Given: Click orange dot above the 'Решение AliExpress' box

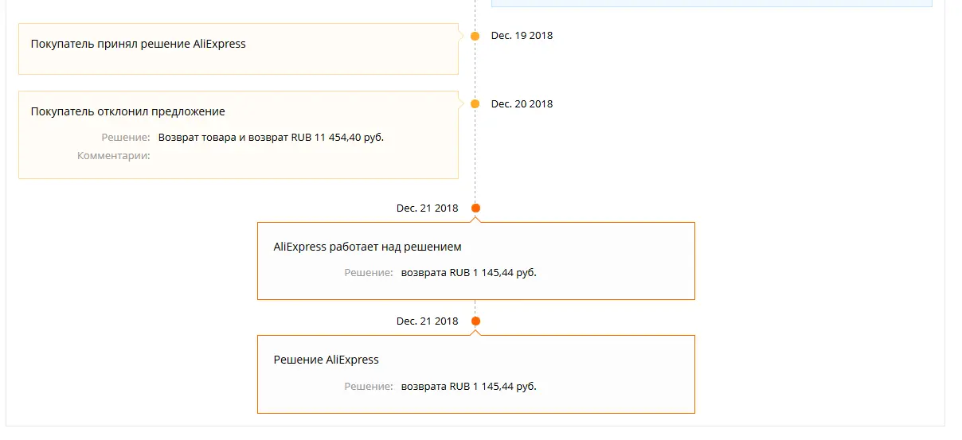Looking at the screenshot, I should point(476,321).
